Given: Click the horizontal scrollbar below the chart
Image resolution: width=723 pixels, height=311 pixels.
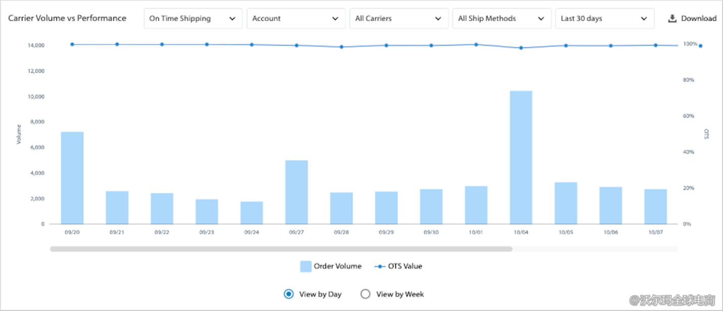Looking at the screenshot, I should (x=281, y=248).
